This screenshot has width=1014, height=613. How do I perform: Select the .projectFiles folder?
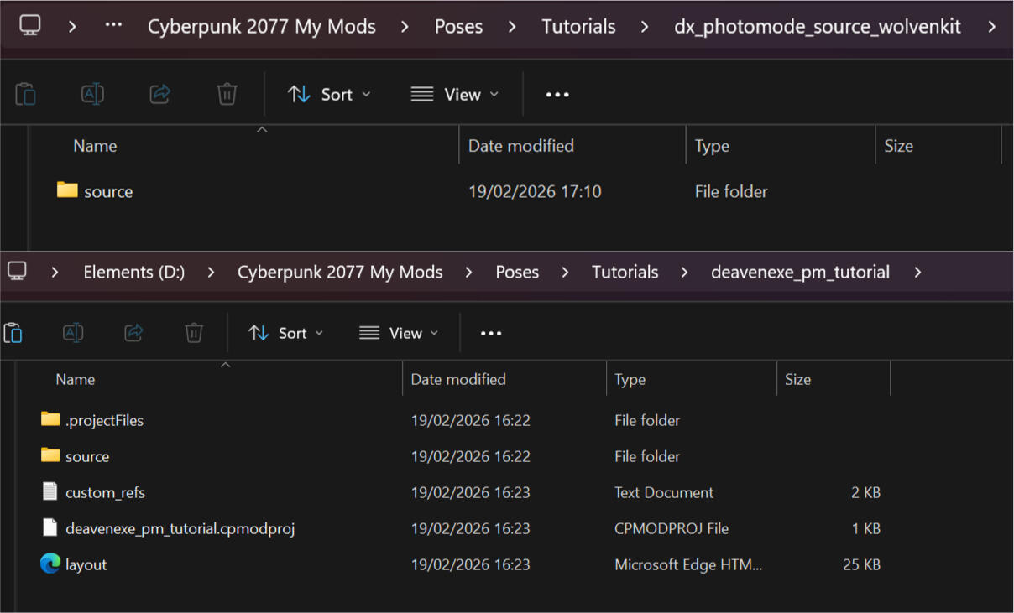104,420
